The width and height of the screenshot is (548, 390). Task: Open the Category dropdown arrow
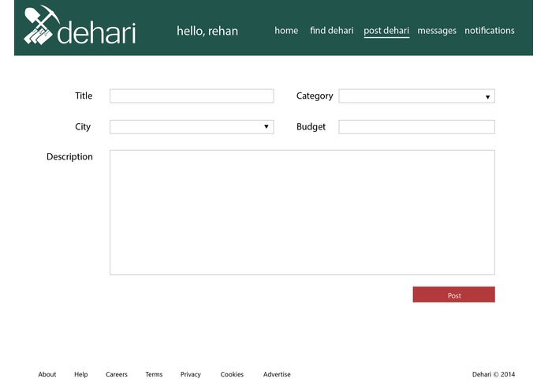[x=487, y=97]
